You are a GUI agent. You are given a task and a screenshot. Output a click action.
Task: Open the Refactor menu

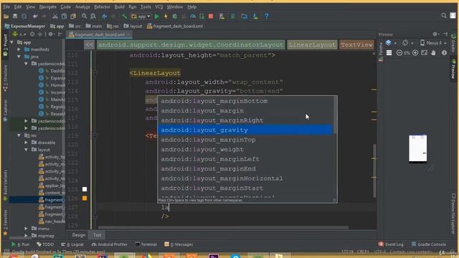pos(102,6)
